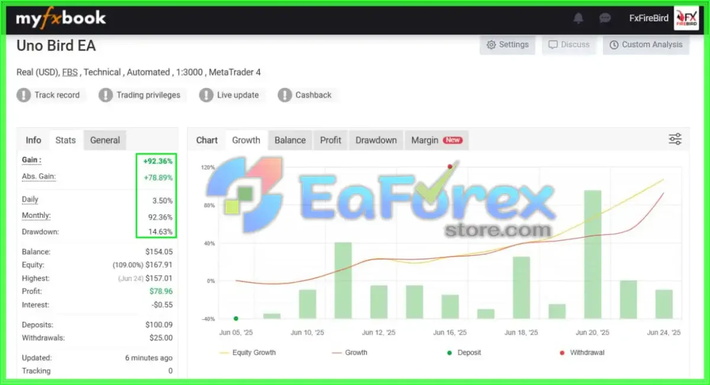Click the Jun 05, '25 axis label
This screenshot has width=710, height=385.
236,333
